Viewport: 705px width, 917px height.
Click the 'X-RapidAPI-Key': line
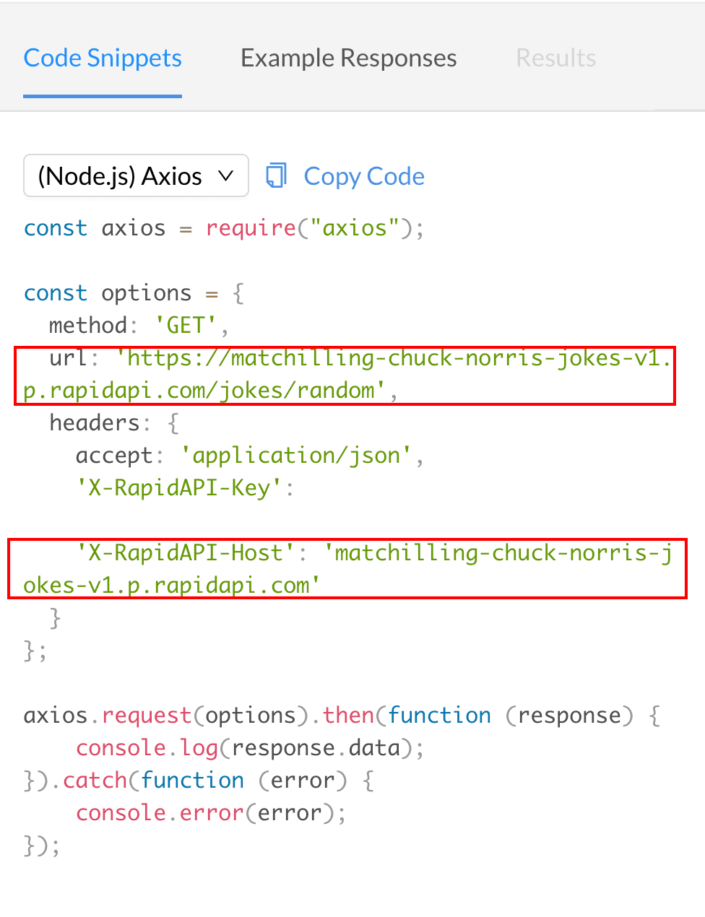[x=185, y=488]
